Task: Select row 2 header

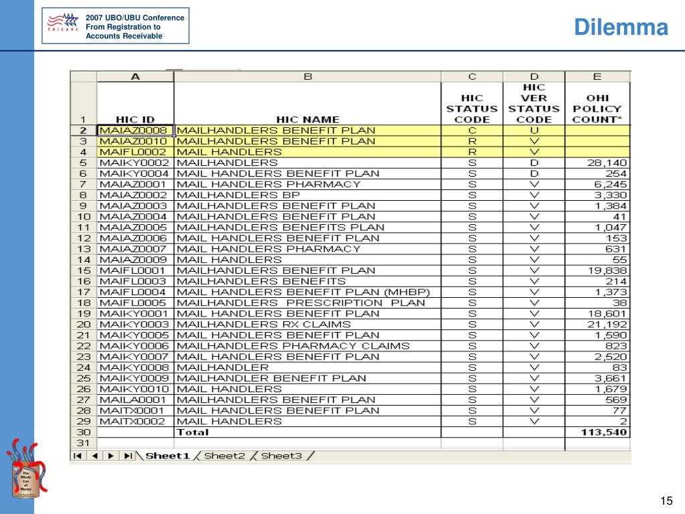Action: click(84, 131)
